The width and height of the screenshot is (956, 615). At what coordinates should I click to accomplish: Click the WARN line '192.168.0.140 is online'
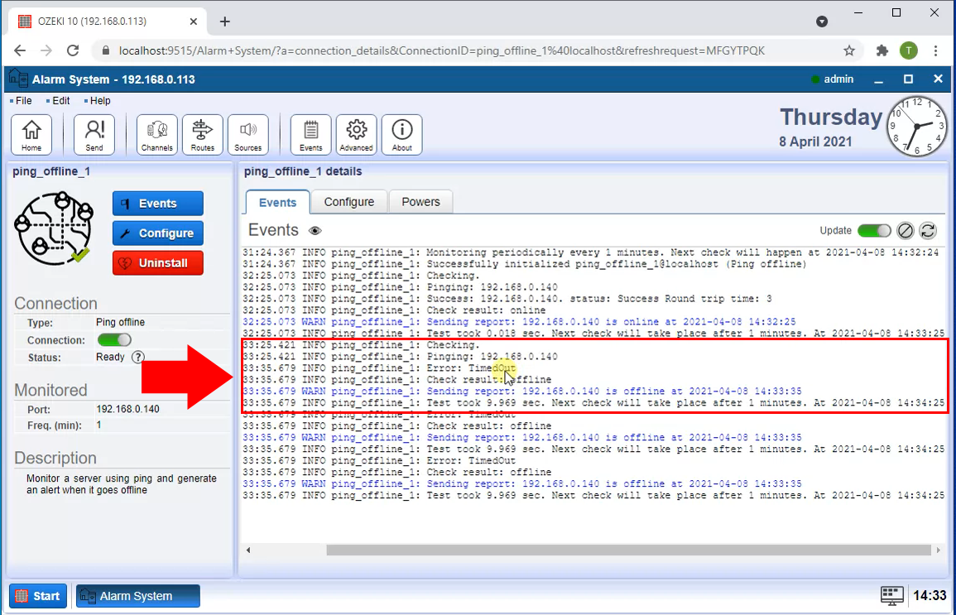coord(519,323)
